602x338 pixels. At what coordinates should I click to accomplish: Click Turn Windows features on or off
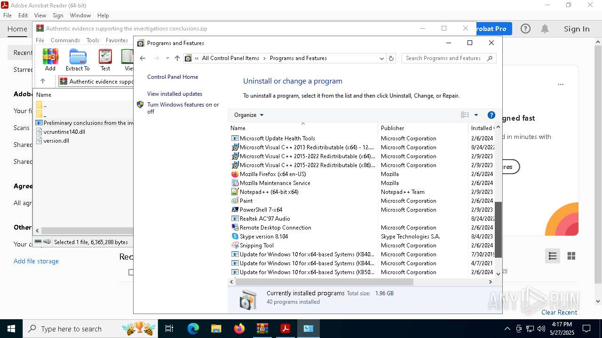click(x=183, y=108)
